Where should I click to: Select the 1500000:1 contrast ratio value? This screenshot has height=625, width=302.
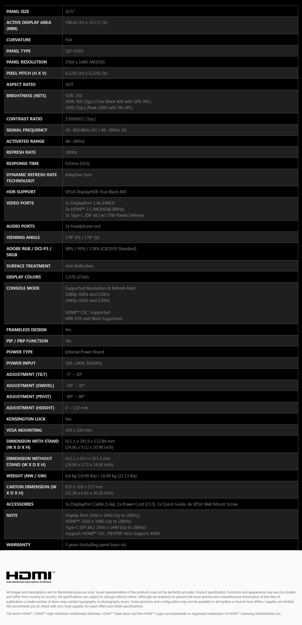[80, 119]
